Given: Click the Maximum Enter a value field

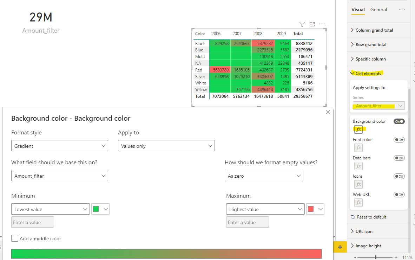Looking at the screenshot, I should [248, 222].
